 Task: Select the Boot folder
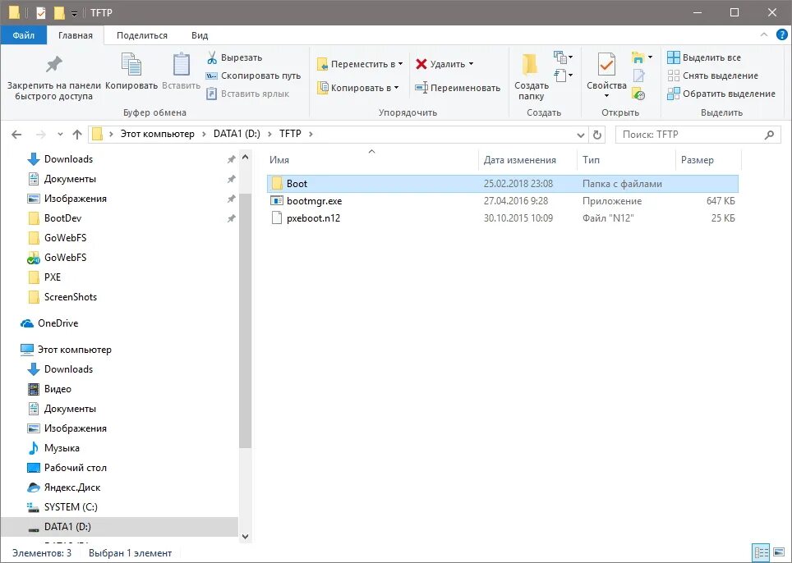(x=503, y=184)
